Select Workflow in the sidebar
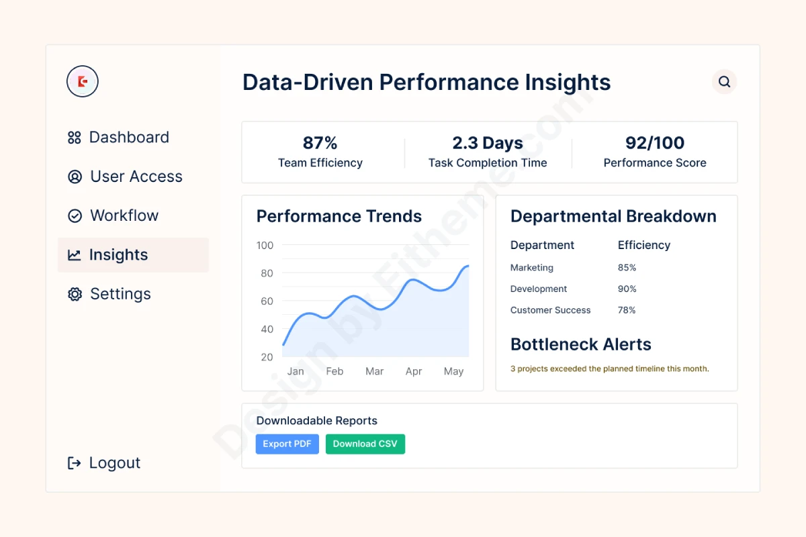 pyautogui.click(x=124, y=215)
